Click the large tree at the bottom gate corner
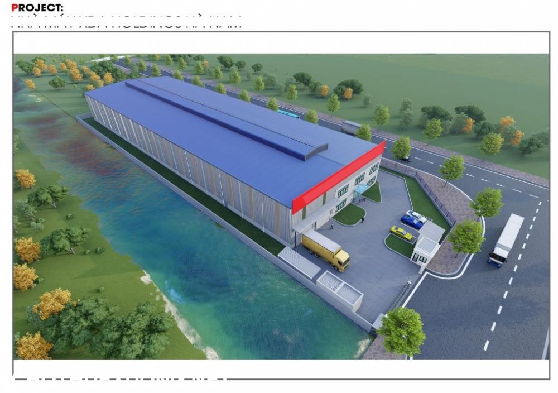558x393 pixels. point(402,330)
